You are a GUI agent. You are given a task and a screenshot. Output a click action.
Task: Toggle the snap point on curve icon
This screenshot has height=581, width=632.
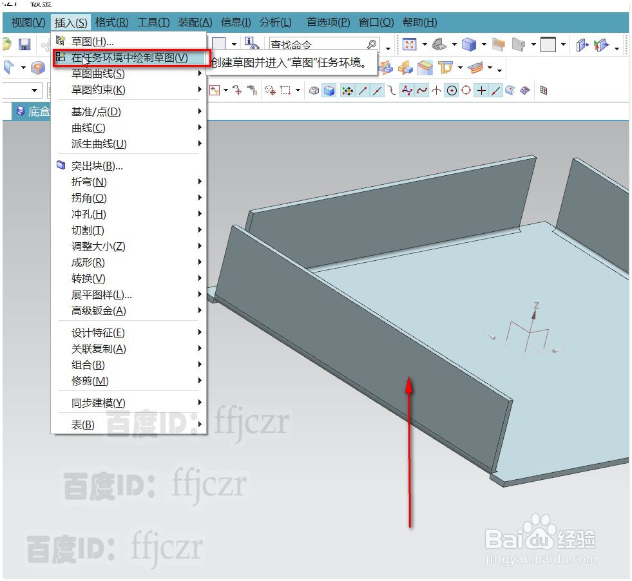pos(495,91)
